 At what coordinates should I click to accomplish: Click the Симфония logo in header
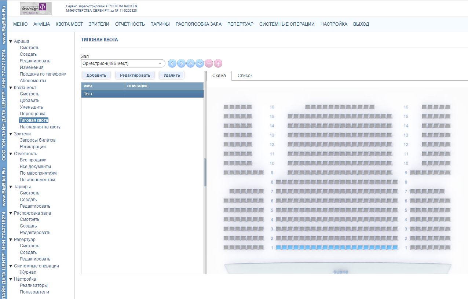(36, 8)
